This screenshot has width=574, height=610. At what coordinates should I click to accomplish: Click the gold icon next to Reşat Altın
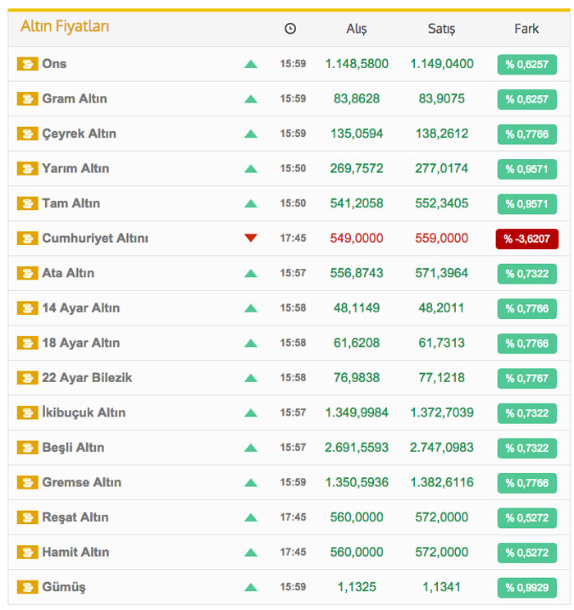coord(28,517)
